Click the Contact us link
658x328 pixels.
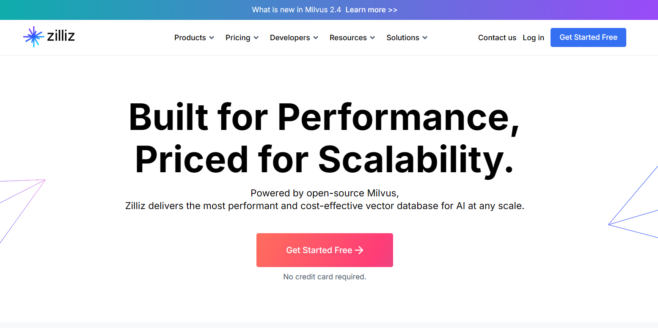[x=497, y=38]
